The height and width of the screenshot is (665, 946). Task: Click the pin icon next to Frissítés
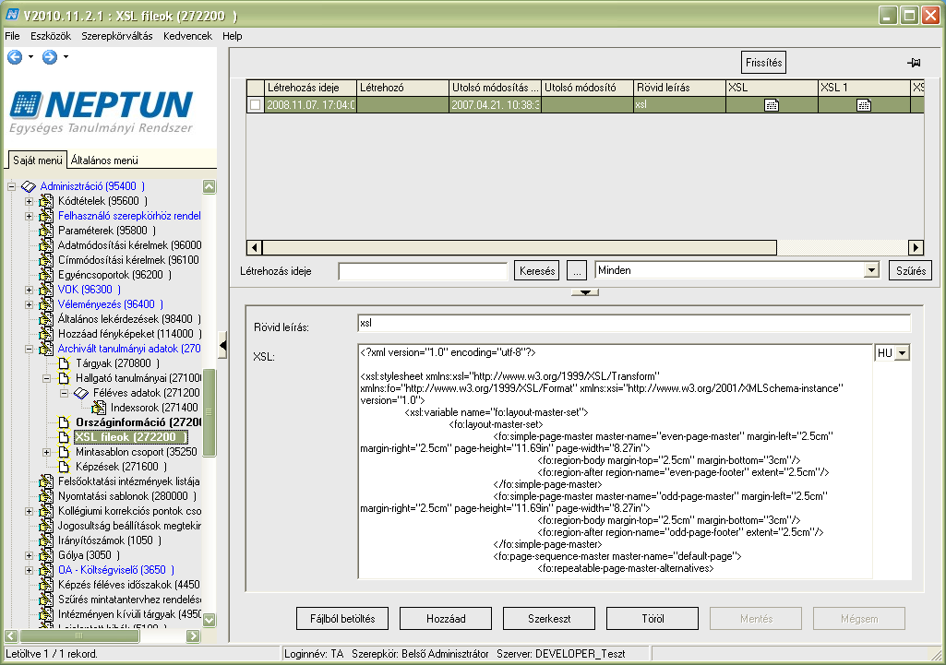coord(914,63)
